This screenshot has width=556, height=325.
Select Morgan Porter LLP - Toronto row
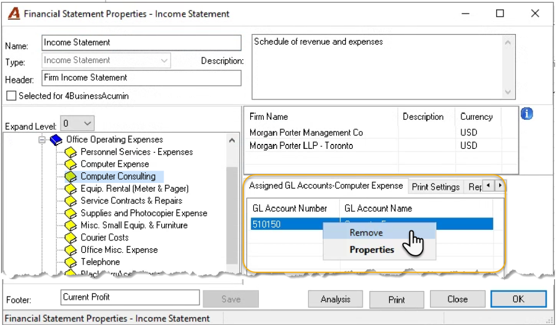tap(381, 146)
